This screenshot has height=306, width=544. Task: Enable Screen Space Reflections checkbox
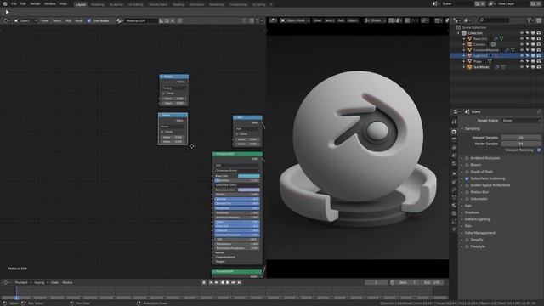pos(467,185)
